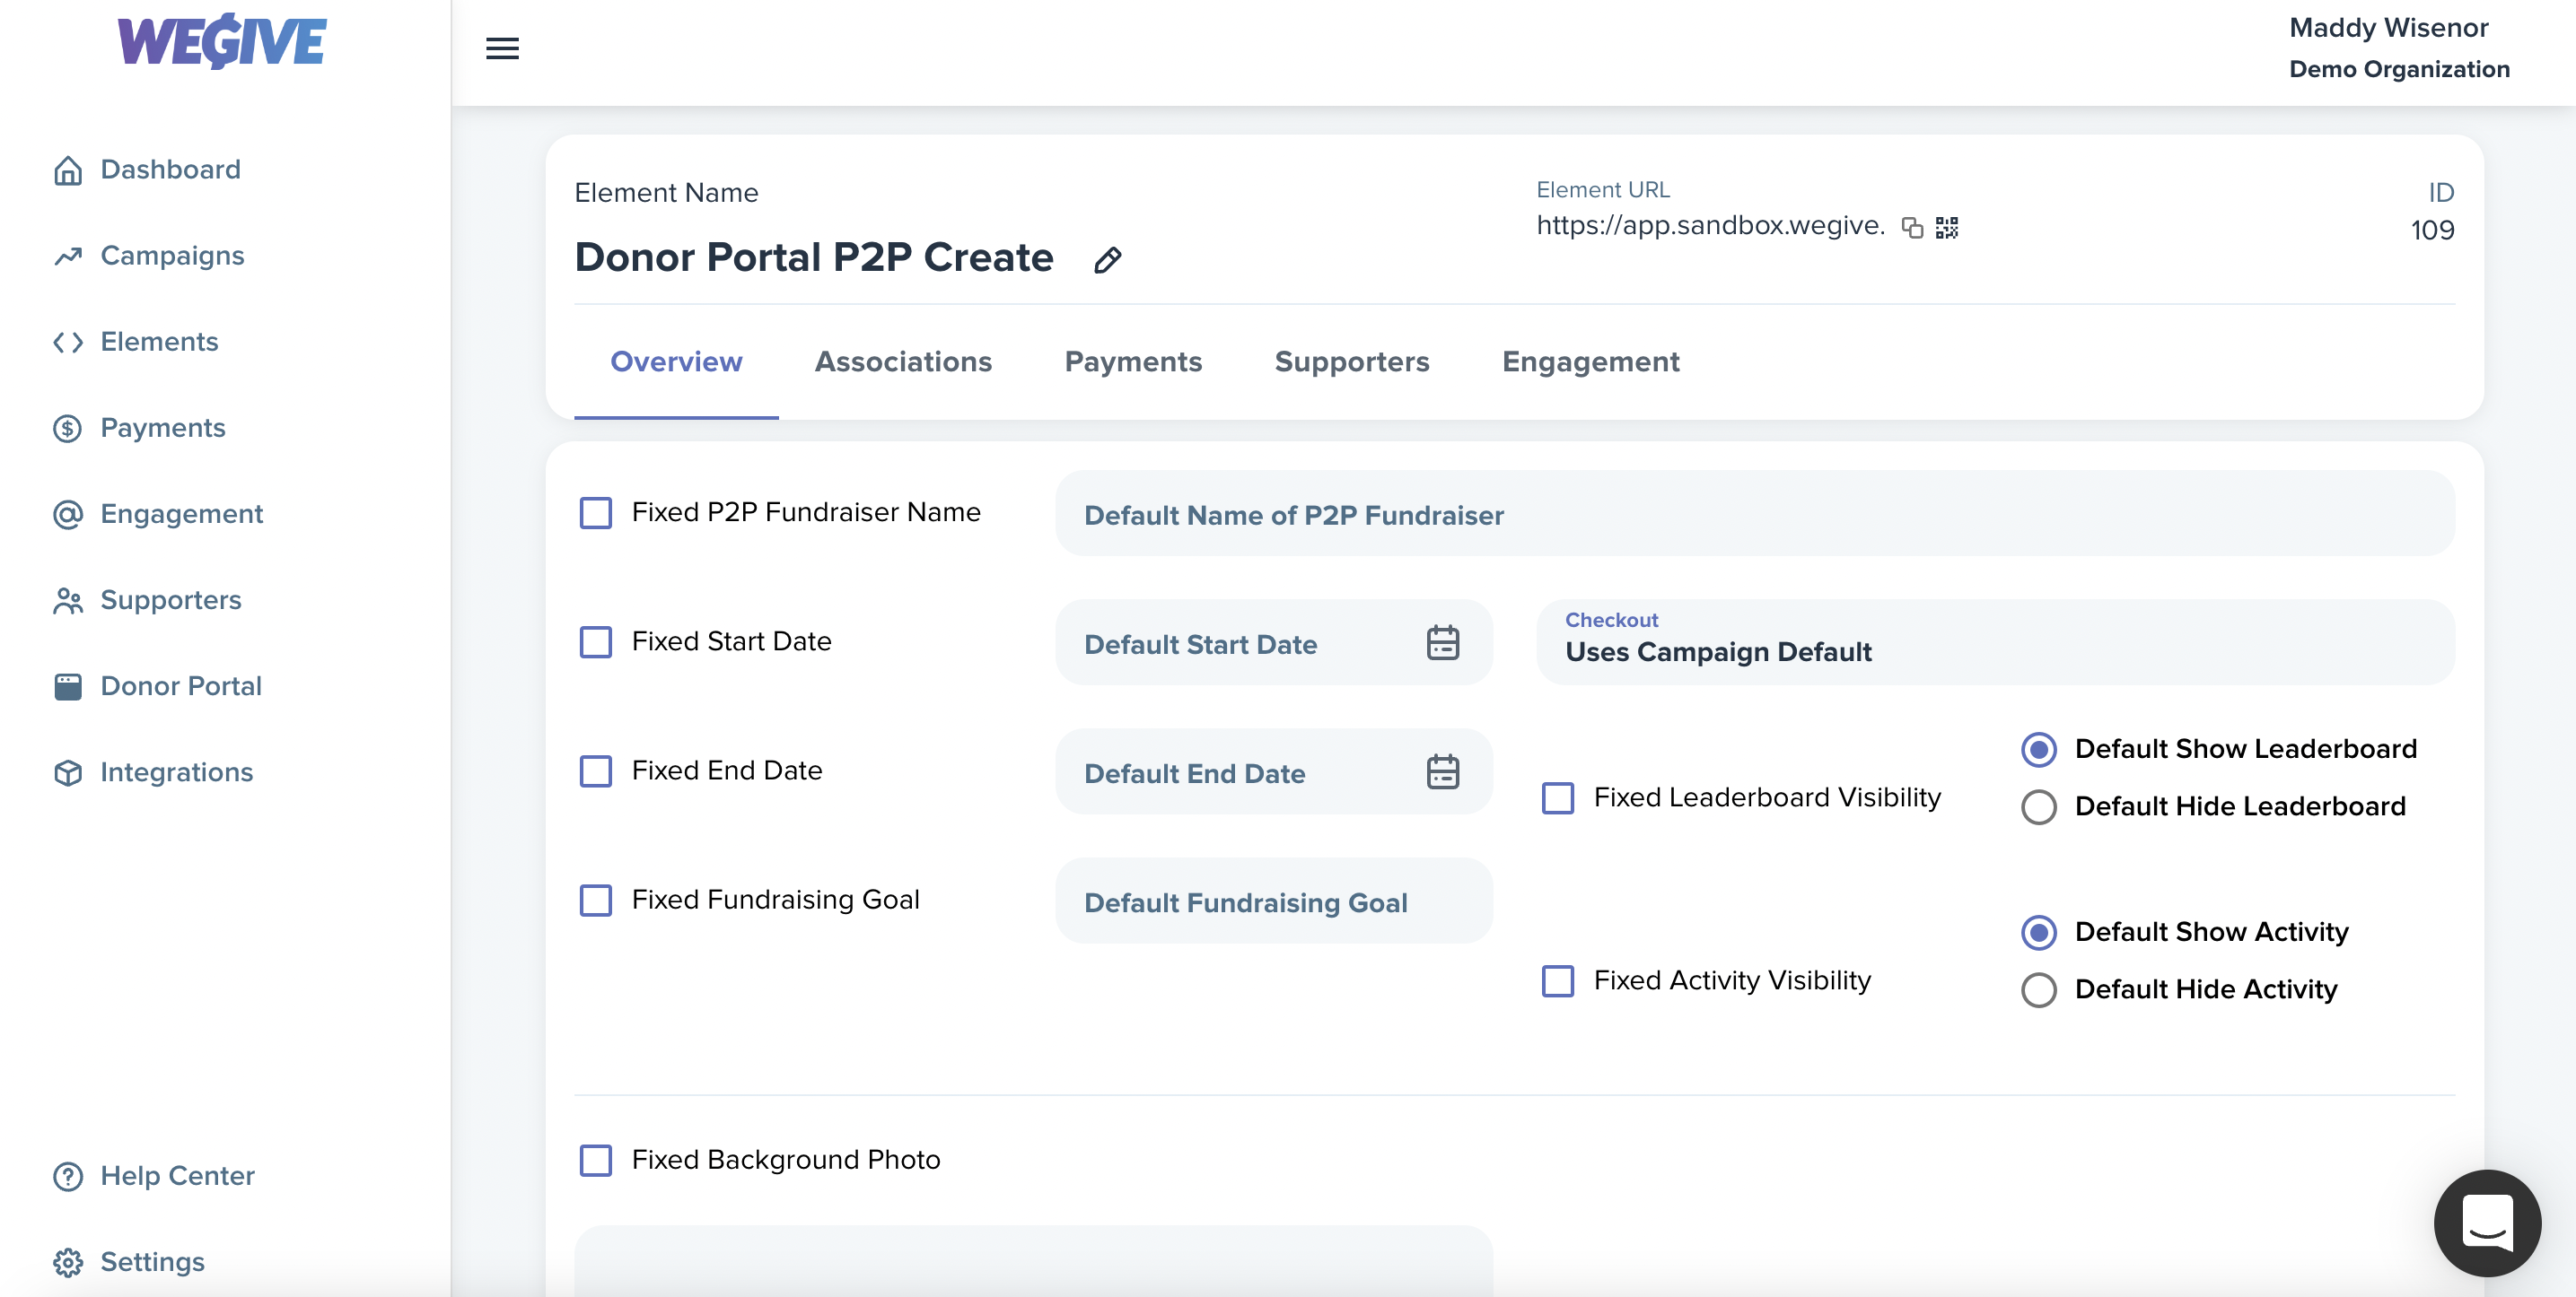This screenshot has height=1297, width=2576.
Task: Click the Default End Date field
Action: [x=1272, y=770]
